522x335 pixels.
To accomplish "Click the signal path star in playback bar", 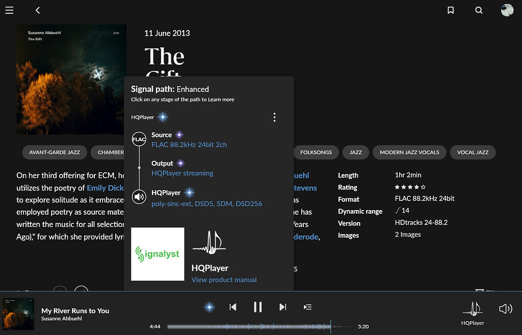I will pyautogui.click(x=209, y=306).
